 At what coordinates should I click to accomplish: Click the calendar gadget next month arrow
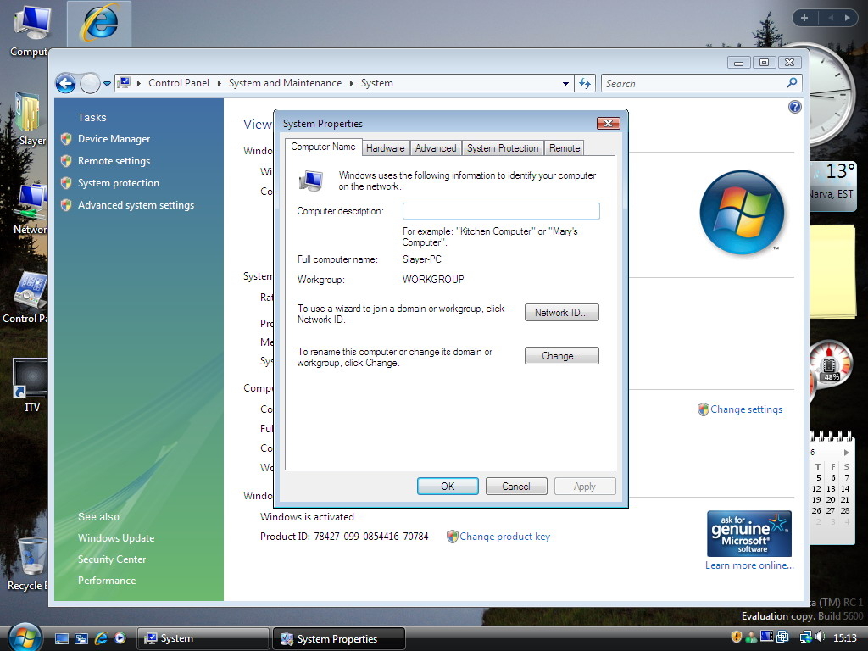pyautogui.click(x=847, y=453)
